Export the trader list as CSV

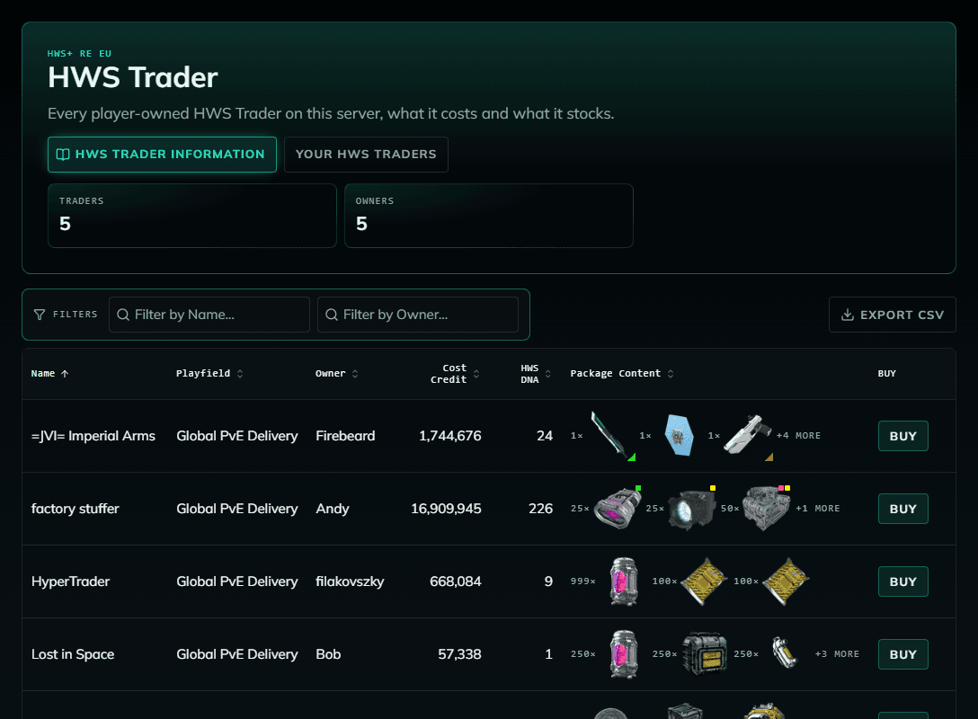(x=892, y=315)
